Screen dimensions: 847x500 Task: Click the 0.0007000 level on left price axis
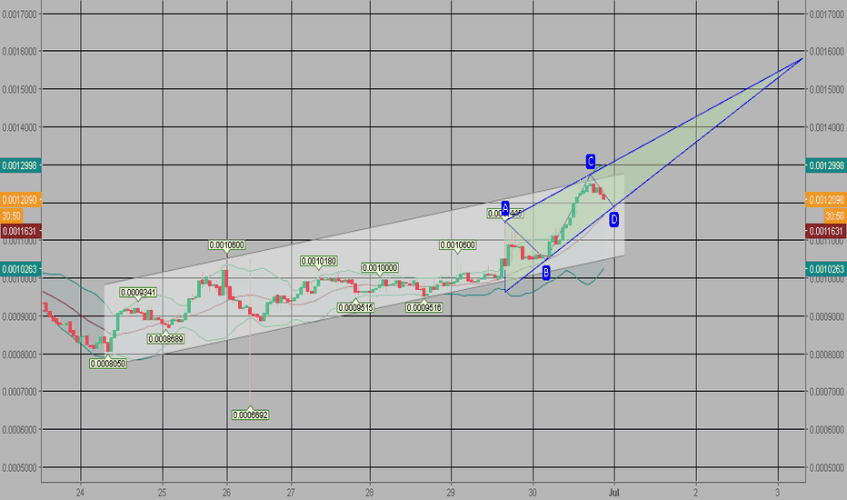click(19, 392)
